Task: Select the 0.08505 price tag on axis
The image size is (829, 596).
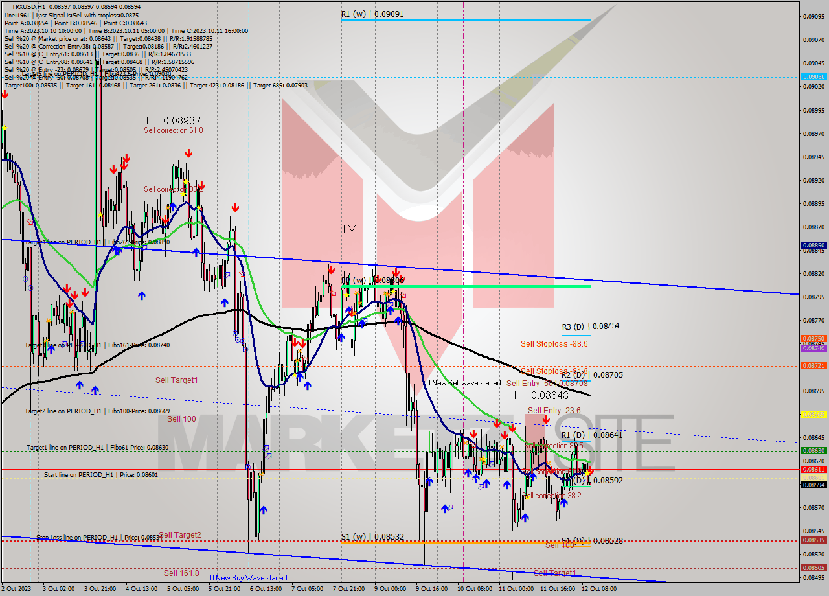Action: click(x=813, y=567)
